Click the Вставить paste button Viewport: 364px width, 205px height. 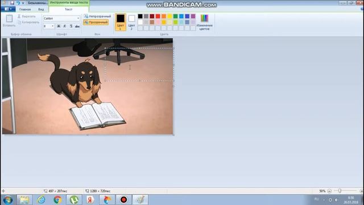coord(9,20)
